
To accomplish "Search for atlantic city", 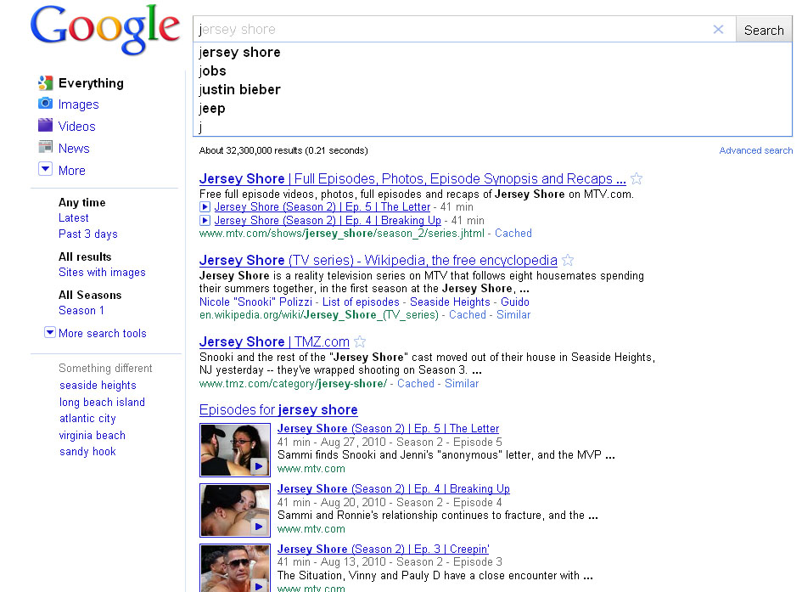I will point(87,419).
